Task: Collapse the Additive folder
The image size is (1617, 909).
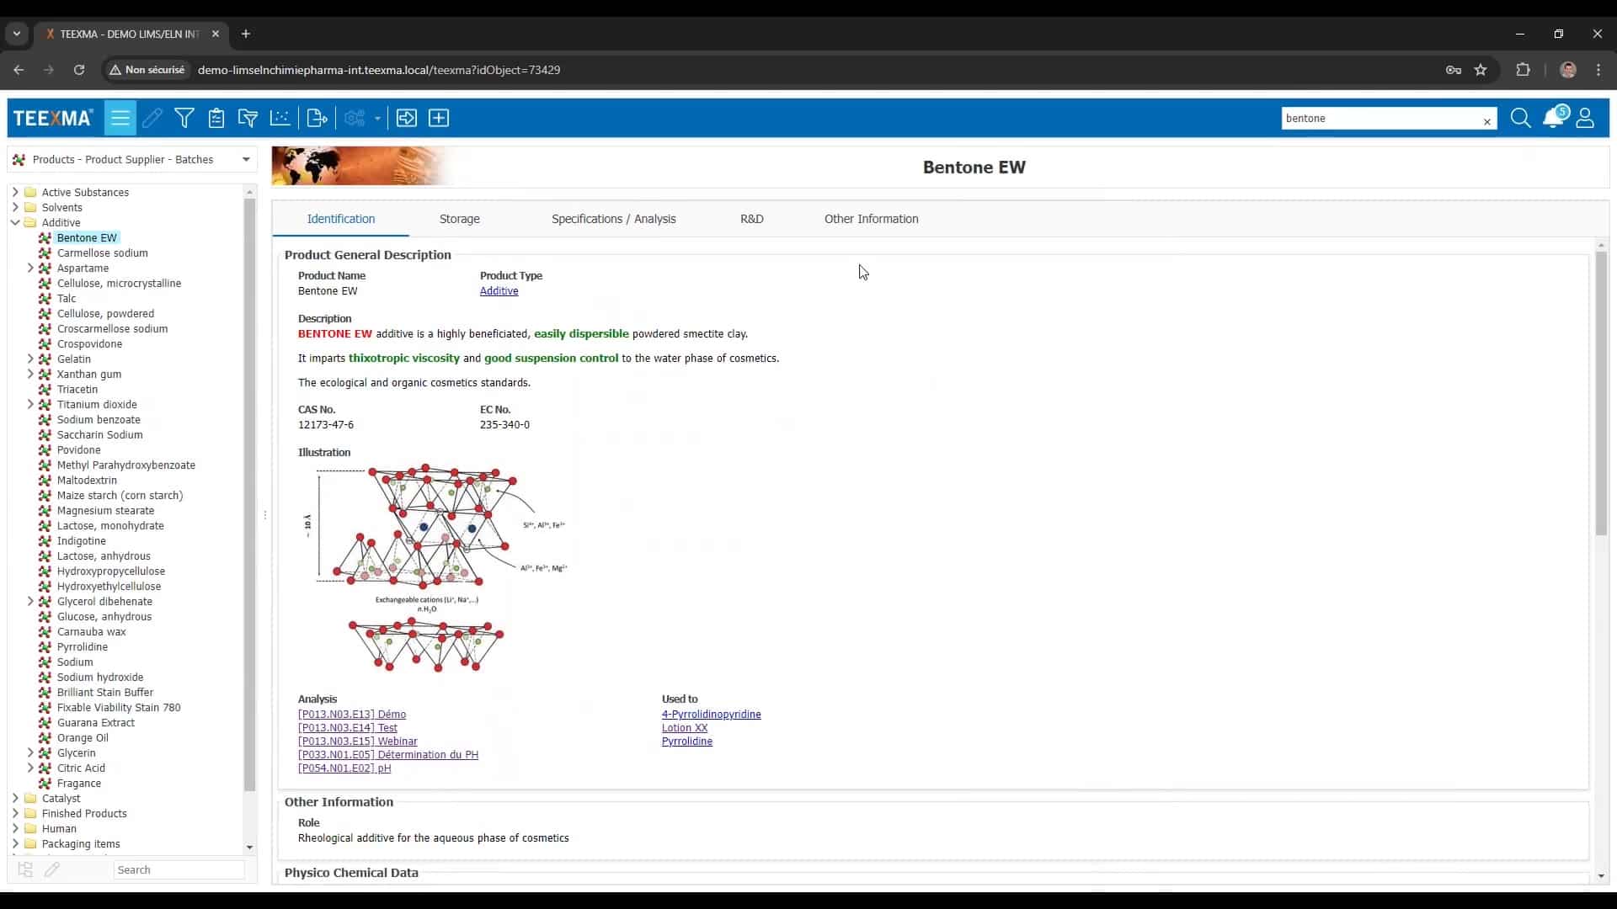Action: click(15, 222)
